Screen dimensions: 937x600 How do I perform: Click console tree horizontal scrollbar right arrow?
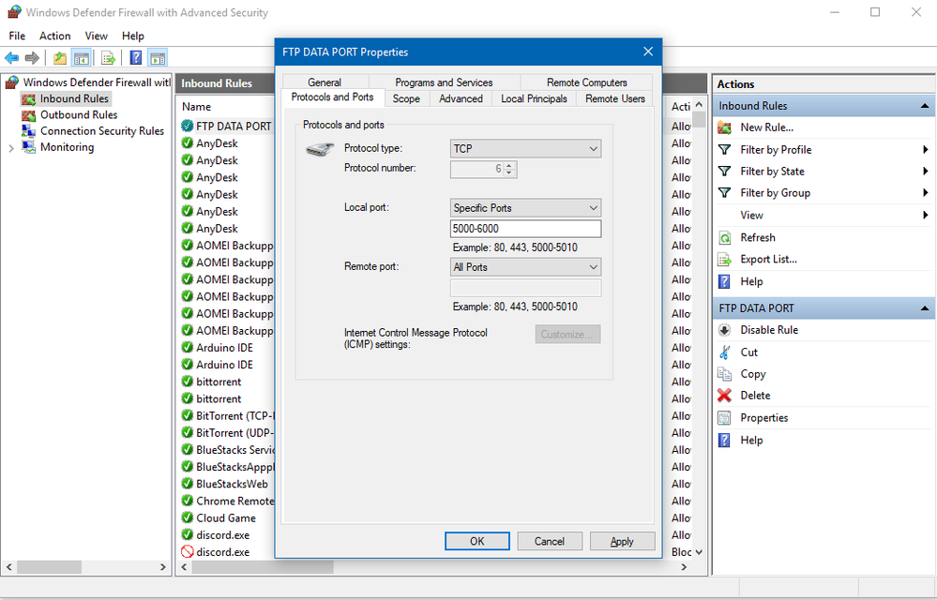tap(162, 567)
